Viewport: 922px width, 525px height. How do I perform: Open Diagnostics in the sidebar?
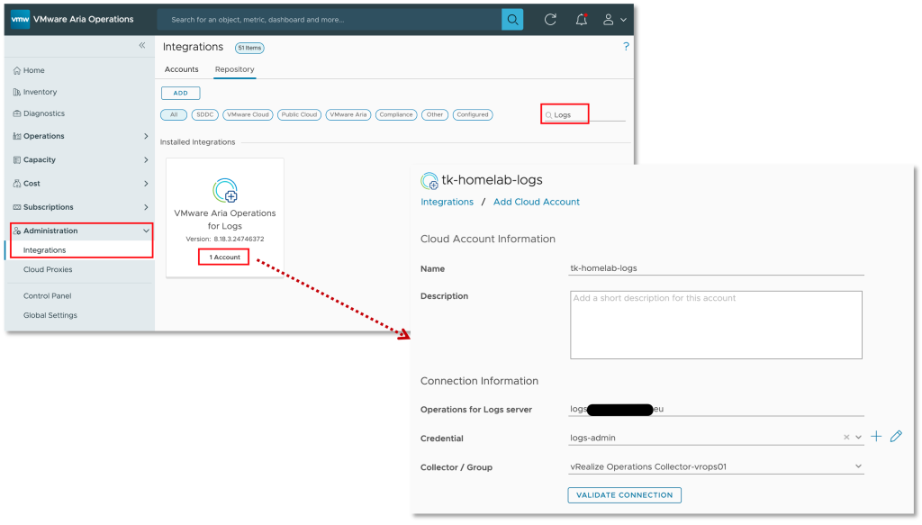pyautogui.click(x=44, y=113)
